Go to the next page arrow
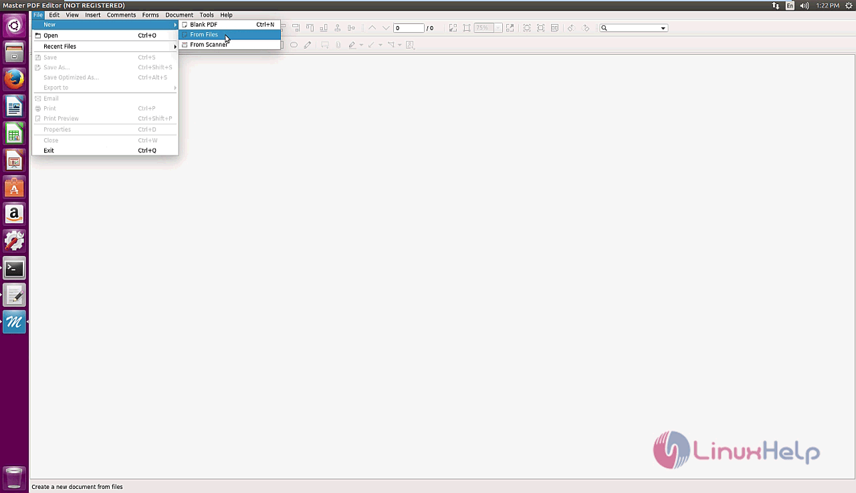This screenshot has width=856, height=493. (x=386, y=28)
